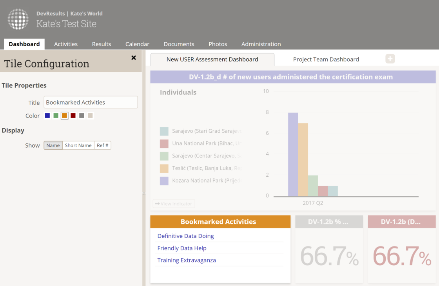
Task: Add a new dashboard tab with plus icon
Action: point(390,59)
